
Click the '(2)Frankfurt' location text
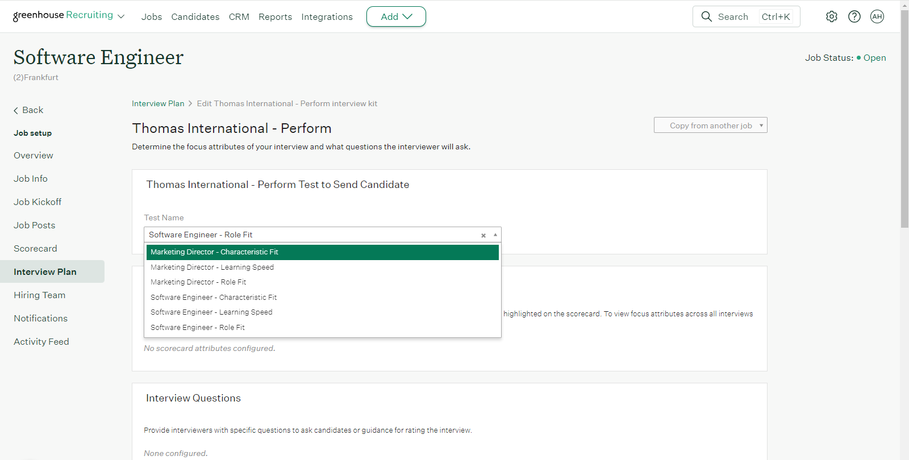coord(36,77)
